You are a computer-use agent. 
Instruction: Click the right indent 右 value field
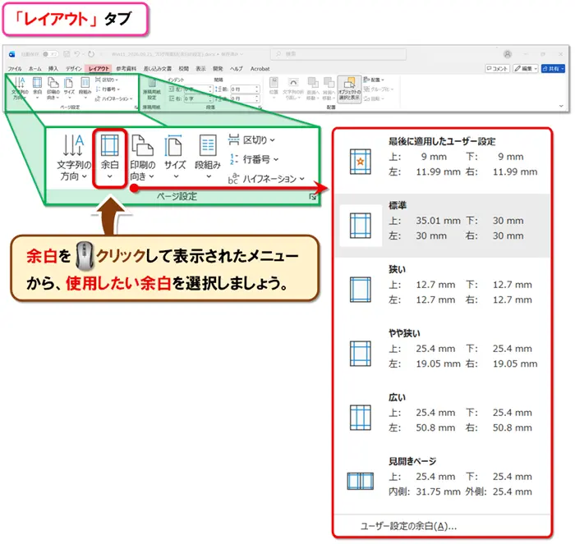point(197,98)
